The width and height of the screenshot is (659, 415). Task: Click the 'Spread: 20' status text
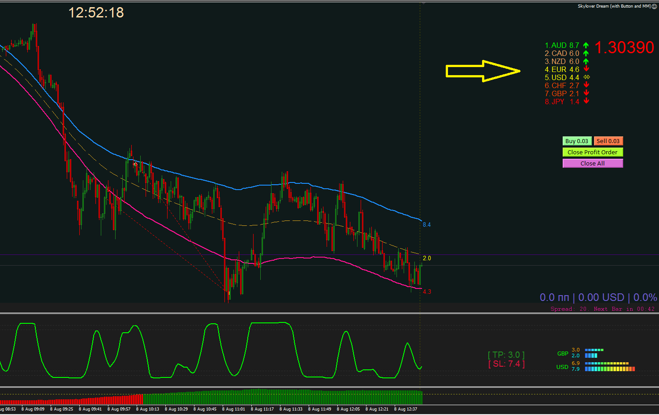click(x=569, y=309)
